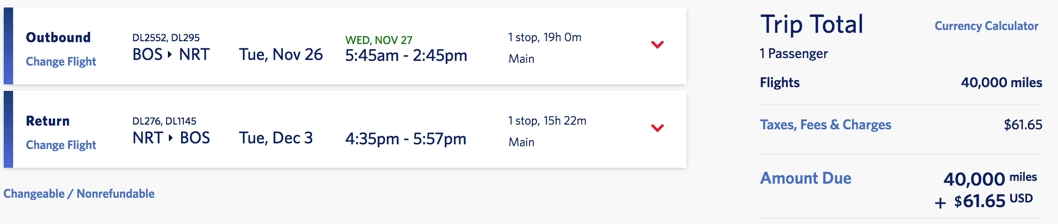Expand the Return flight details chevron
Screen dimensions: 1058x224
tap(657, 128)
